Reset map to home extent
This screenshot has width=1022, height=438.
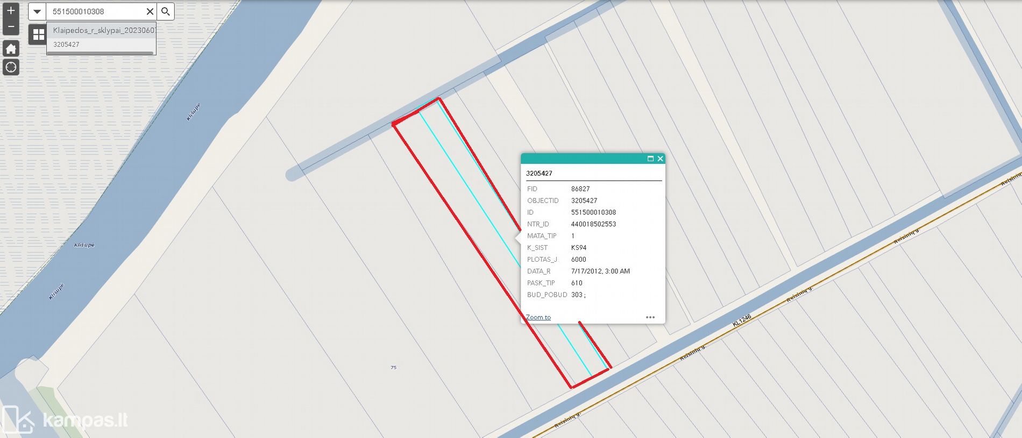[11, 49]
